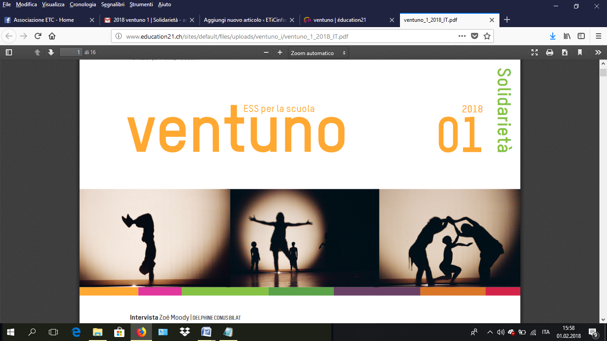
Task: Go to previous PDF page
Action: tap(37, 52)
